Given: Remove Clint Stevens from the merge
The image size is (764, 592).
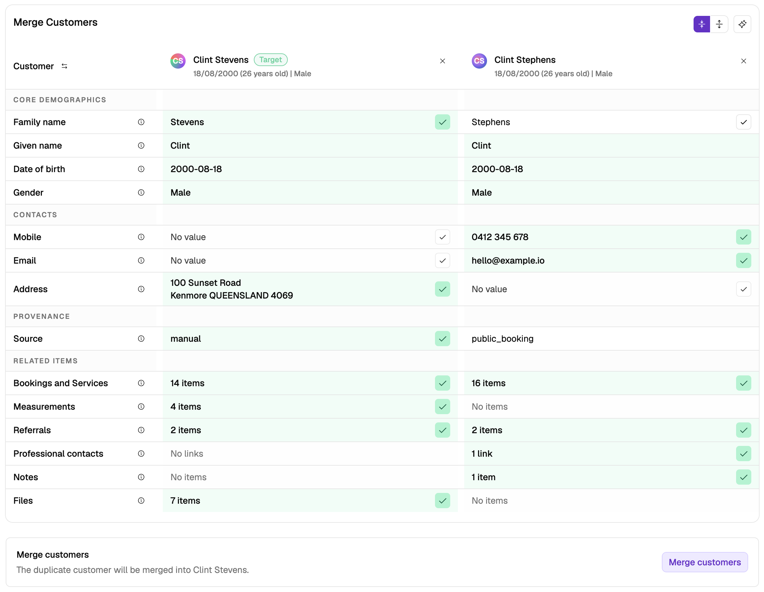Looking at the screenshot, I should pos(443,61).
